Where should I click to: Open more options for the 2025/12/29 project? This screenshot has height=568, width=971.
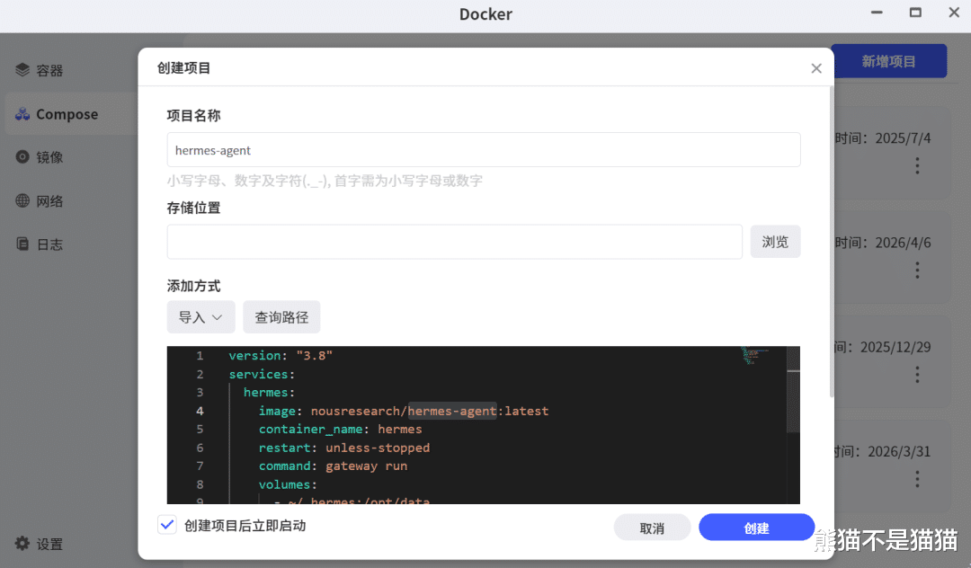917,375
